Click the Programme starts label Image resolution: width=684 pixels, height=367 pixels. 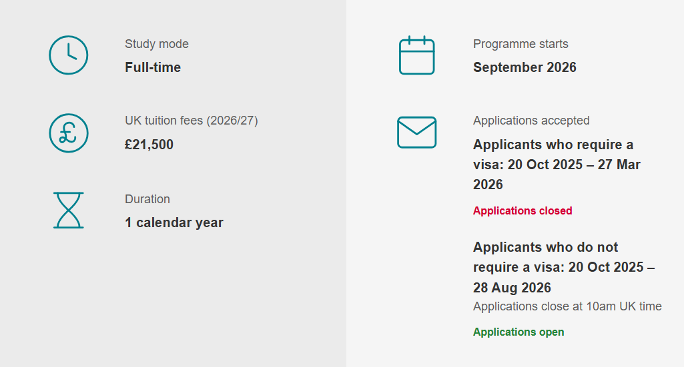(521, 44)
